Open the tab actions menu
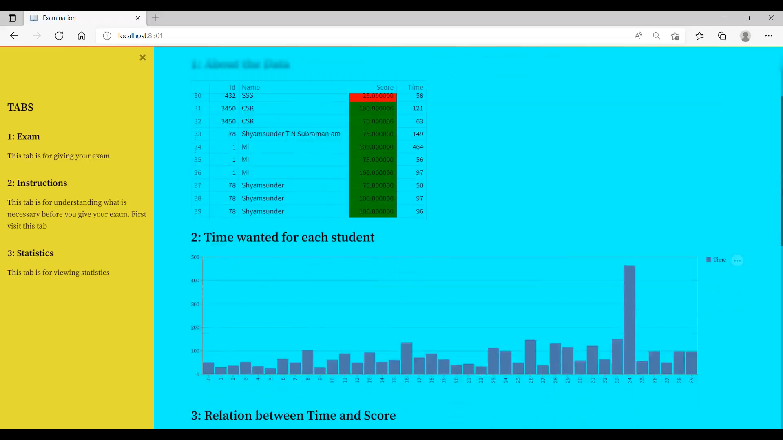Image resolution: width=783 pixels, height=440 pixels. (12, 18)
